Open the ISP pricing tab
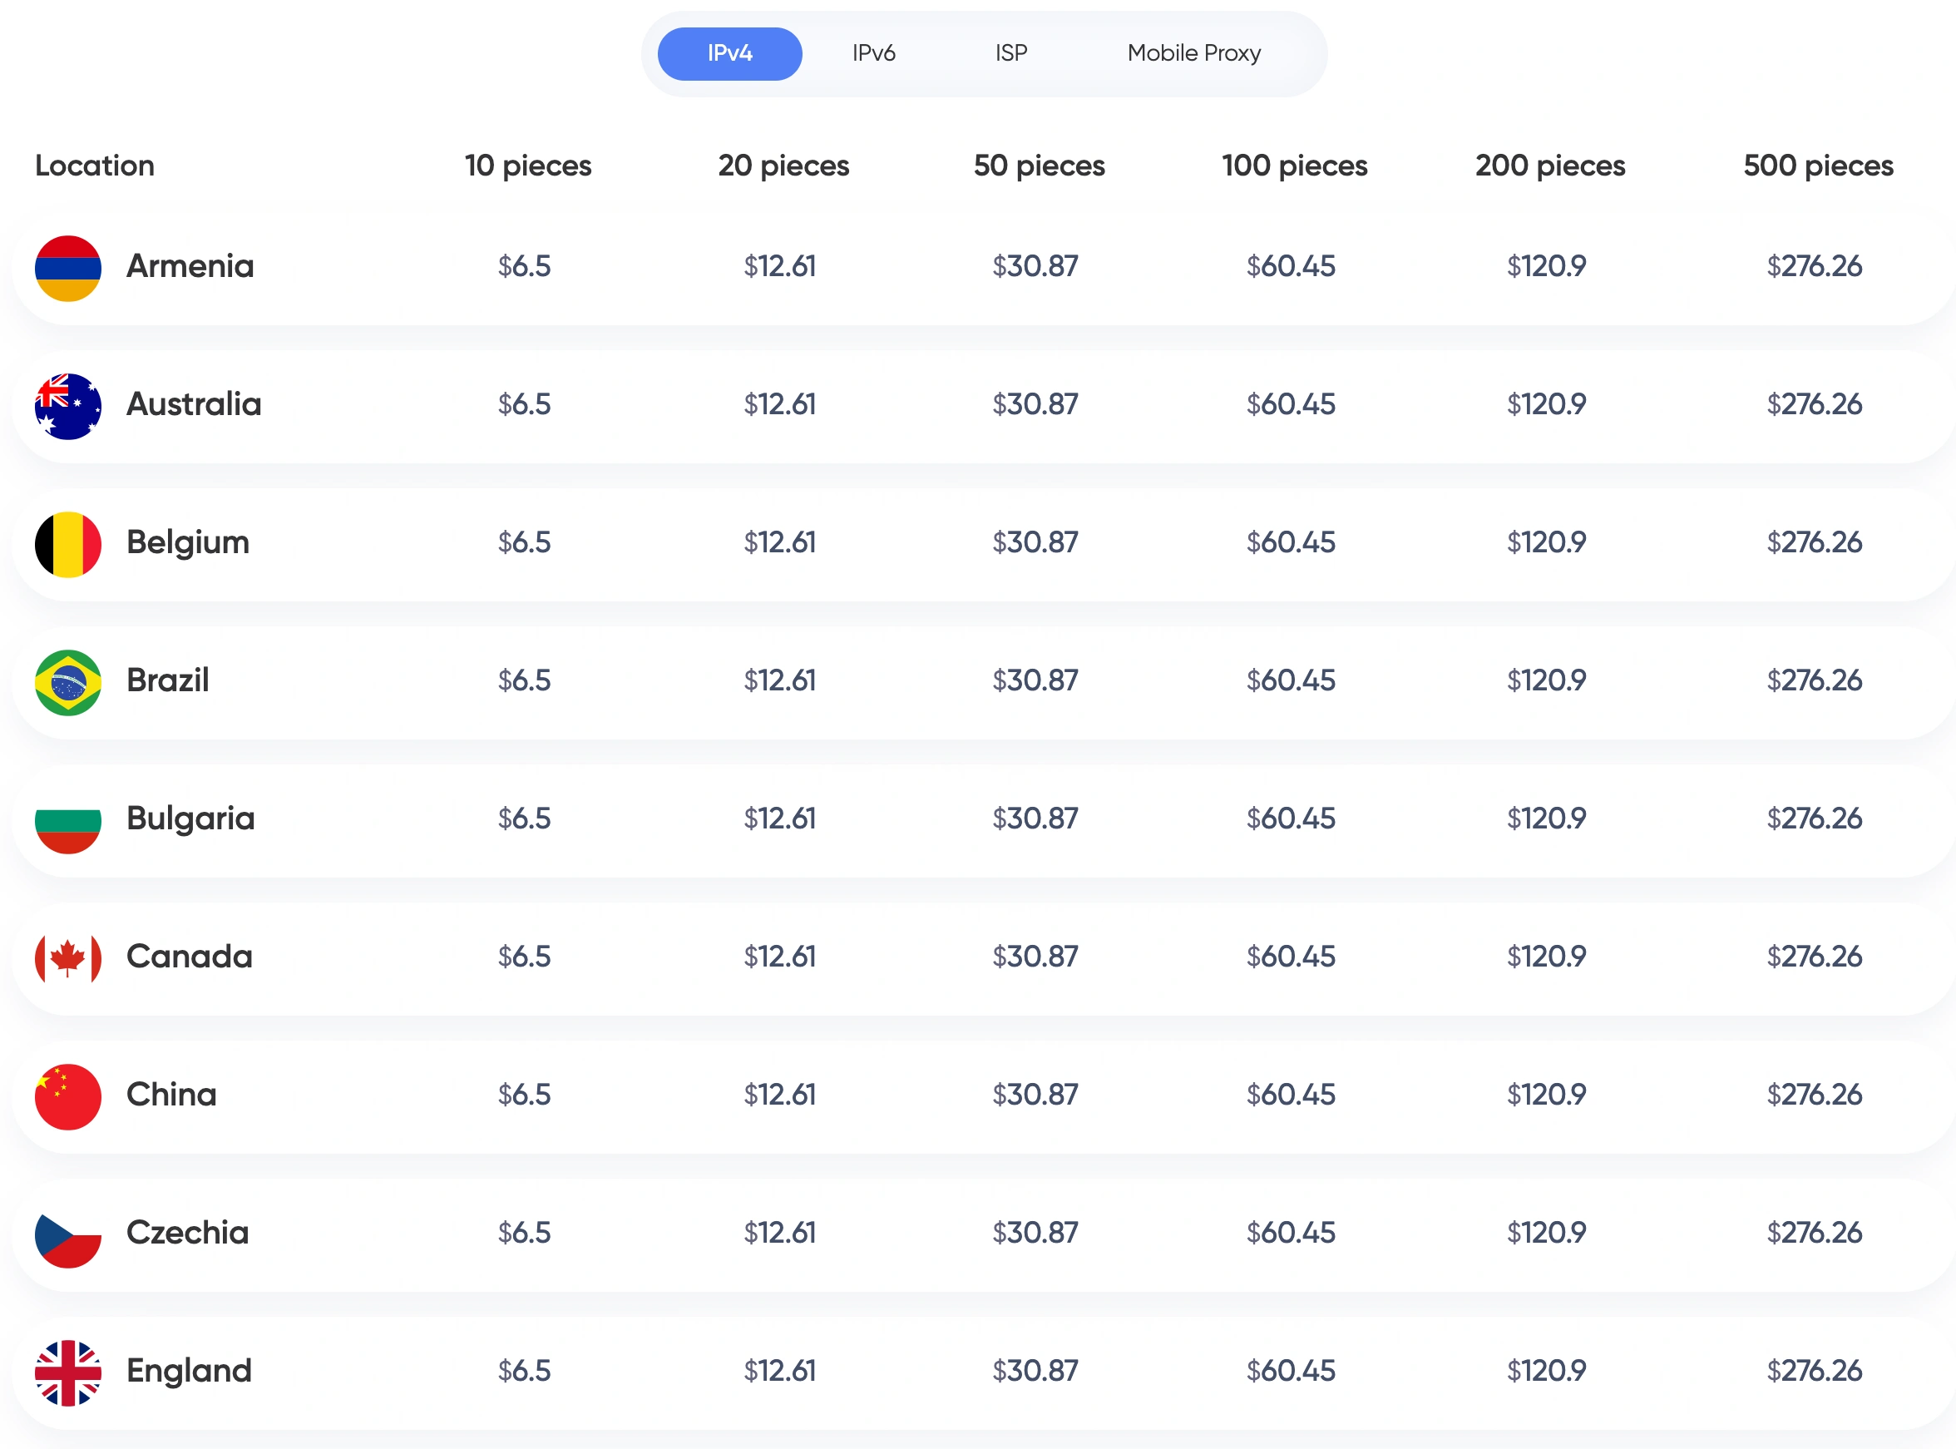 tap(1010, 53)
